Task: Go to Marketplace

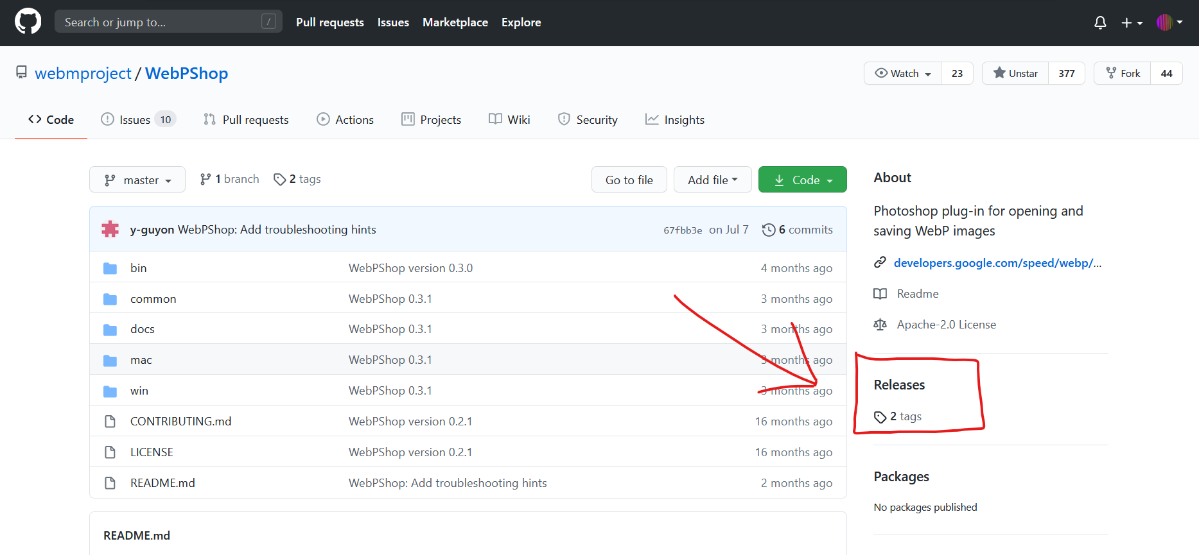Action: pyautogui.click(x=455, y=22)
